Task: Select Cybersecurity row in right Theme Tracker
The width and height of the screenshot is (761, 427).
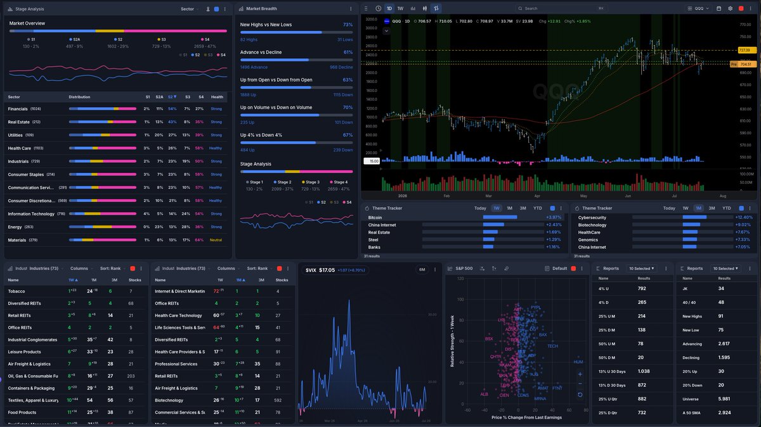Action: (664, 217)
